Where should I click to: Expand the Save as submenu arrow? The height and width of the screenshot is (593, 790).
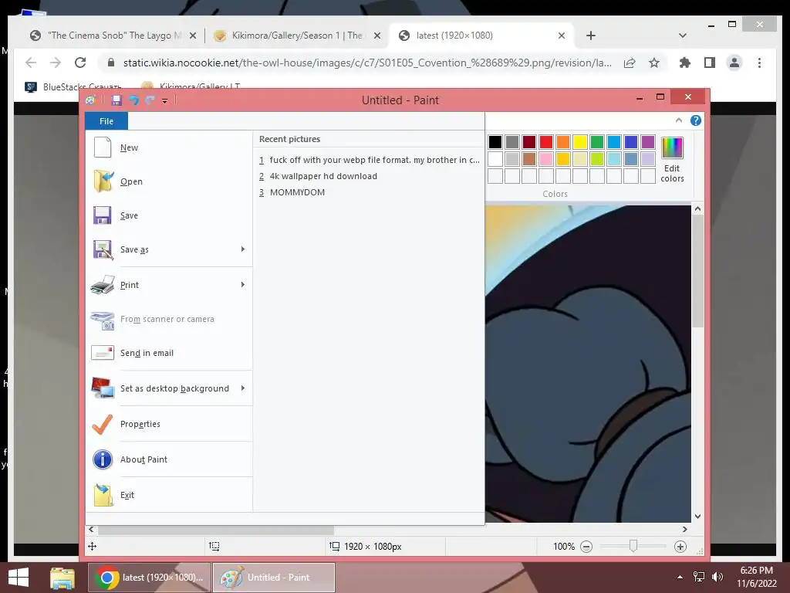tap(243, 249)
